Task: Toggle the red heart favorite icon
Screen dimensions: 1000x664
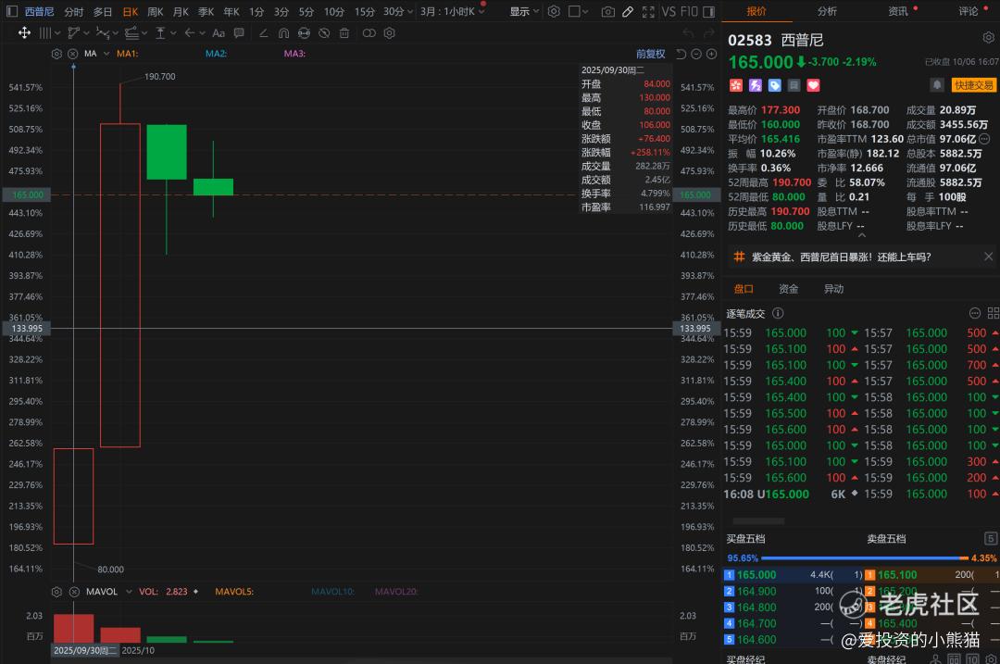Action: [813, 85]
